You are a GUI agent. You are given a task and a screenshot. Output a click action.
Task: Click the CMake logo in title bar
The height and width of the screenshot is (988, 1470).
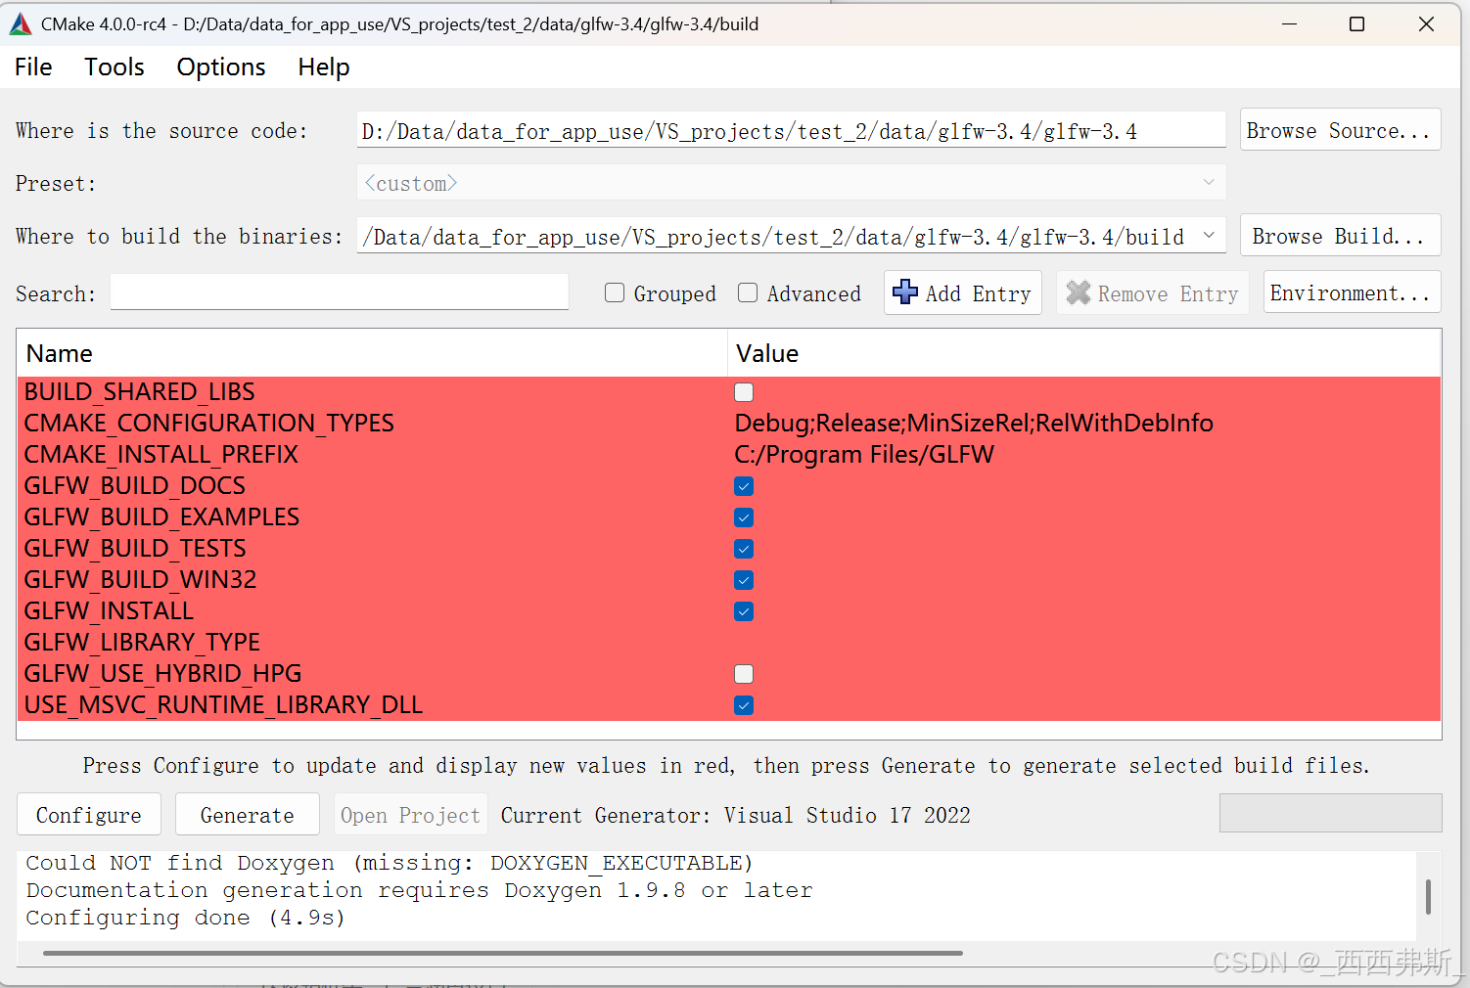pos(21,24)
